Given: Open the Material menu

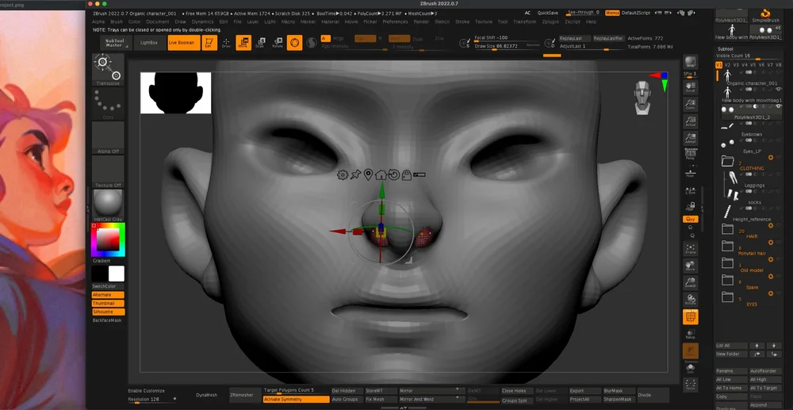Looking at the screenshot, I should (330, 21).
